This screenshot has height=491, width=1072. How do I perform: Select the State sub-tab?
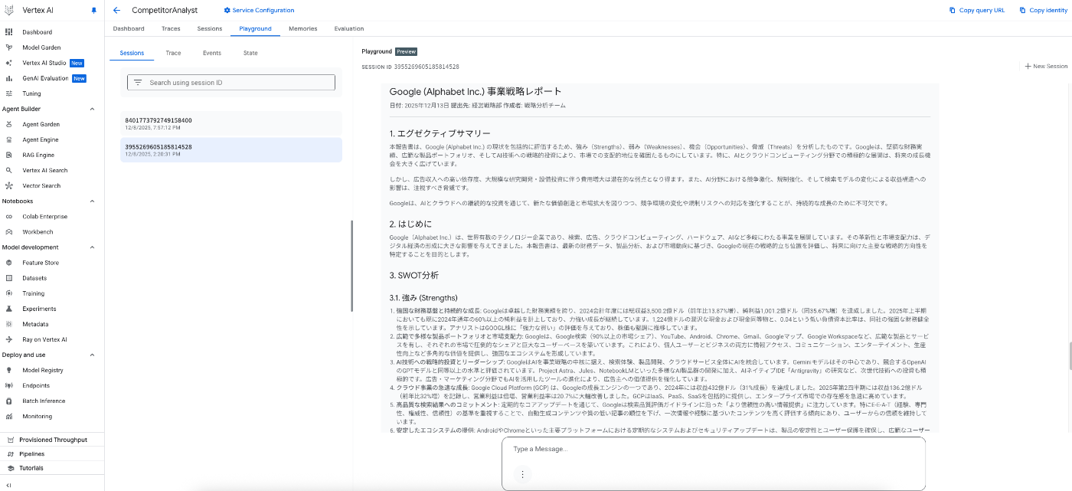pyautogui.click(x=250, y=53)
